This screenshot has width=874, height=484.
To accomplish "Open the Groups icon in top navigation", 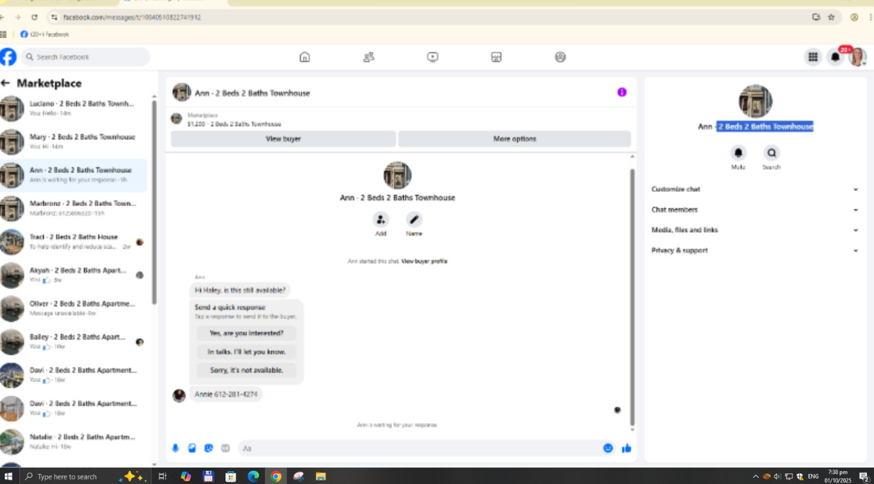I will 560,57.
